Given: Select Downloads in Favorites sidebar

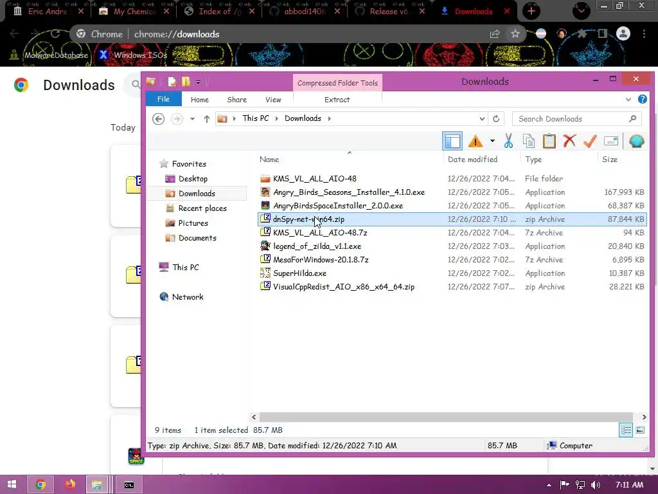Looking at the screenshot, I should 197,193.
